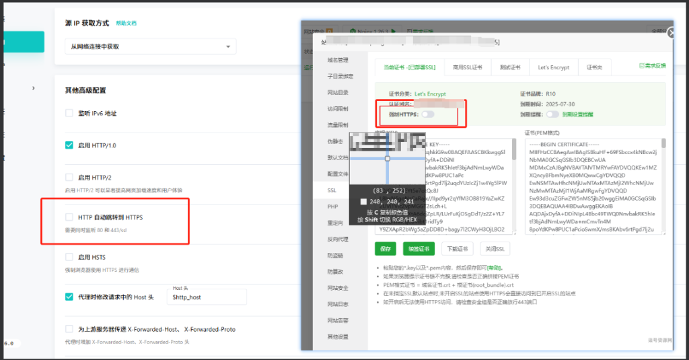Viewport: 689px width, 360px height.
Task: Enable 启用 HTTP/2 checkbox
Action: pos(69,177)
